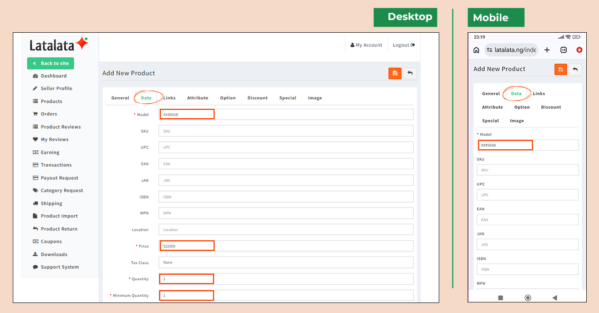Image resolution: width=599 pixels, height=313 pixels.
Task: Switch to Attribute tab in desktop view
Action: pyautogui.click(x=197, y=98)
